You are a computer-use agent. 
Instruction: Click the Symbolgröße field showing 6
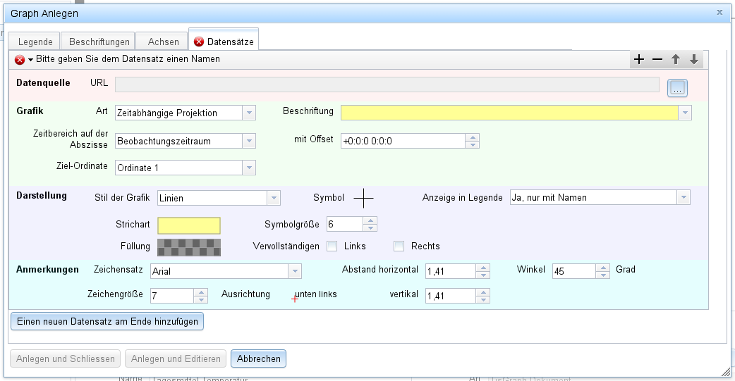pyautogui.click(x=345, y=224)
